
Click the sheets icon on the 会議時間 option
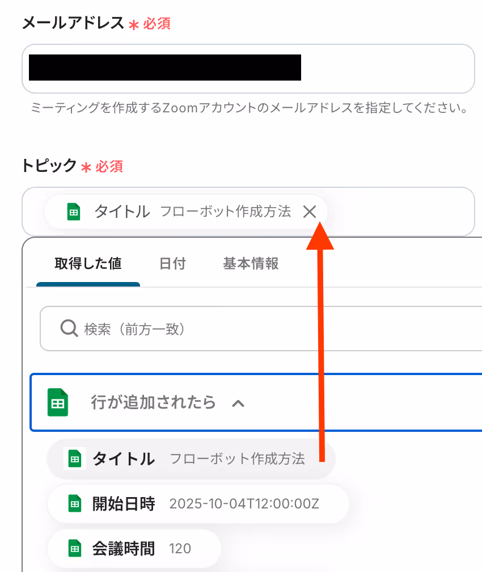[75, 548]
